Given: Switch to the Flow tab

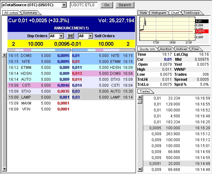Looking at the screenshot, I should pyautogui.click(x=195, y=49).
